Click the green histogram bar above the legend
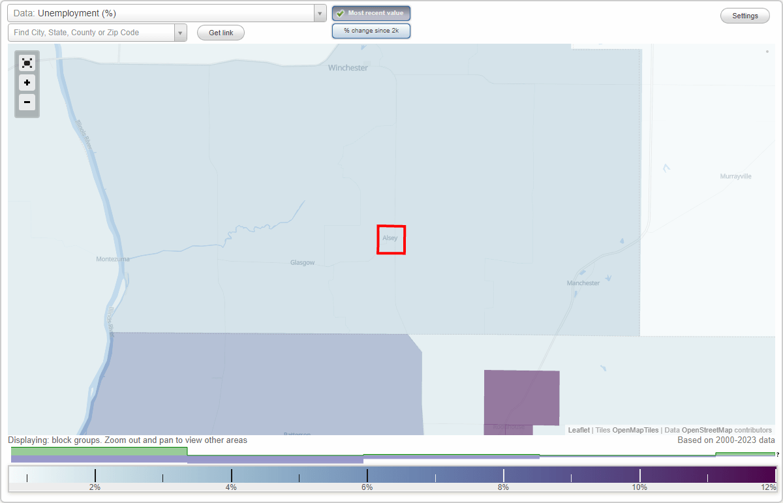The width and height of the screenshot is (783, 503). click(x=99, y=451)
